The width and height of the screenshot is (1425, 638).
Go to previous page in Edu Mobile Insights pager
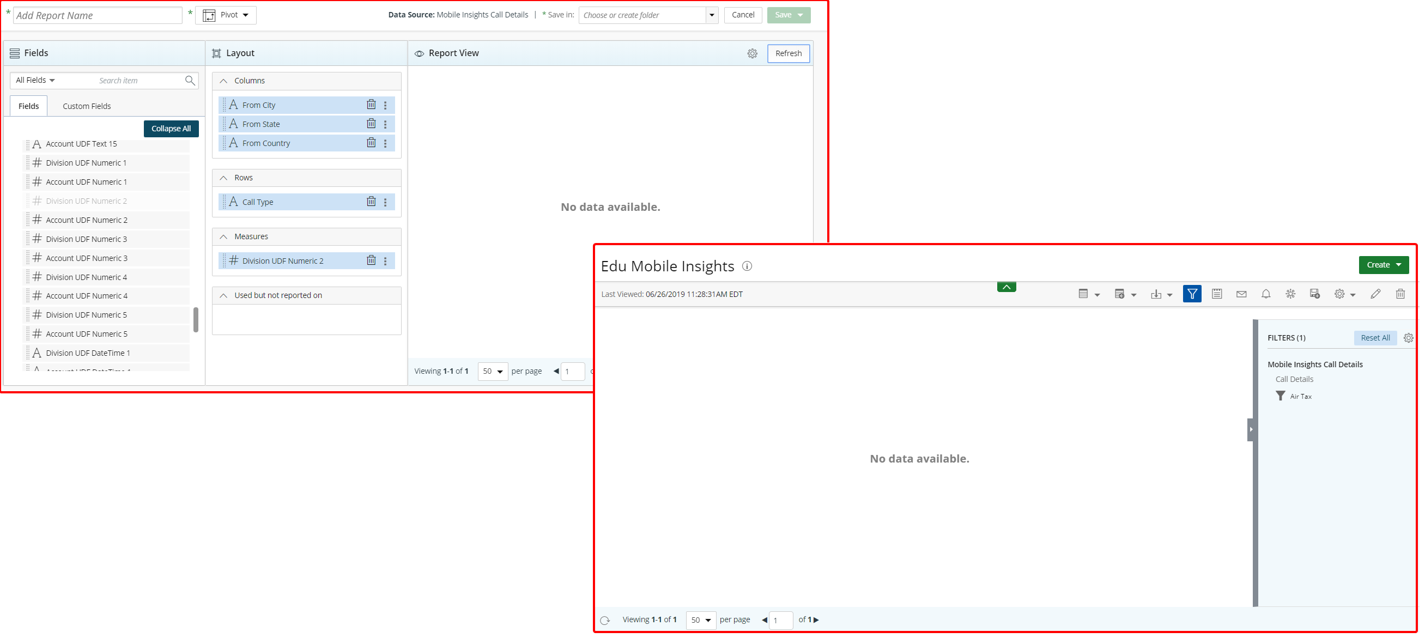click(x=765, y=620)
